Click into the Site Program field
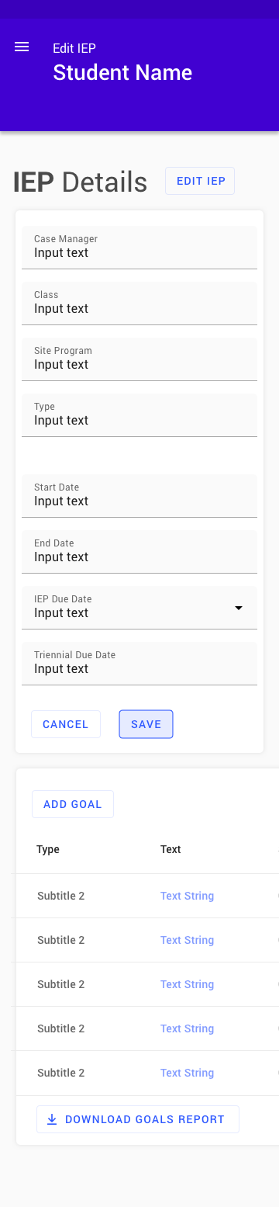279x1207 pixels. click(x=139, y=359)
